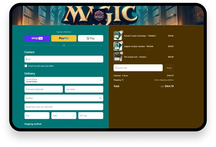
Task: Click the address search magnifier icon
Action: point(101,98)
